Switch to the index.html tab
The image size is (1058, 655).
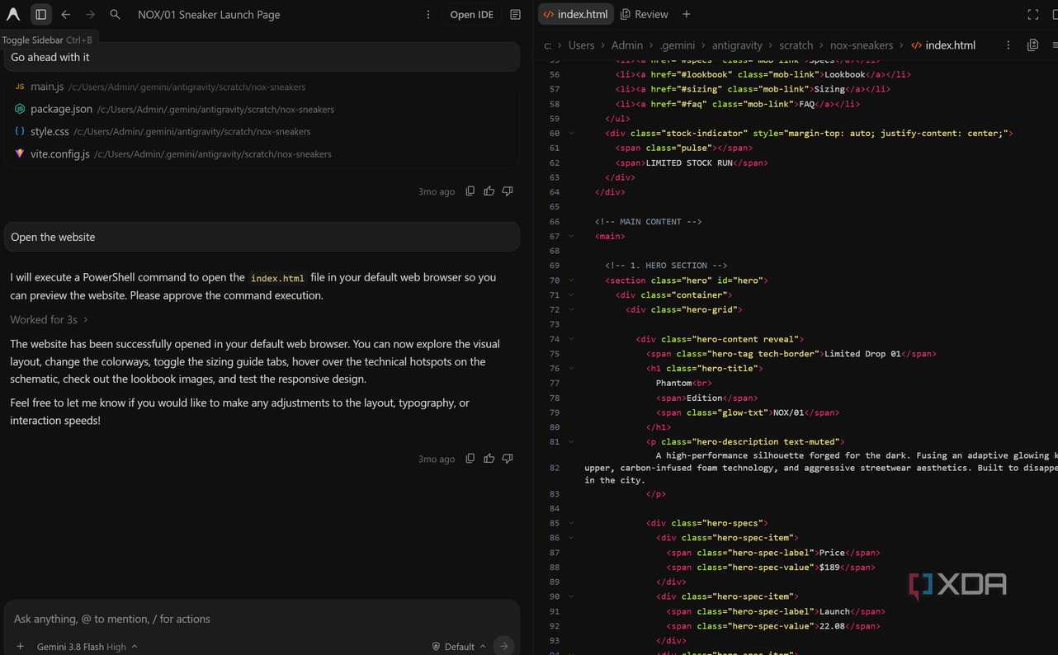tap(576, 14)
